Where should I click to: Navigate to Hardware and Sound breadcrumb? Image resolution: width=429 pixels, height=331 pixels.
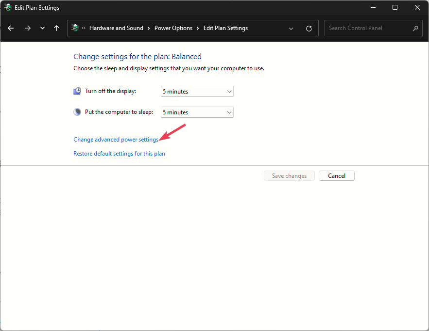(116, 28)
